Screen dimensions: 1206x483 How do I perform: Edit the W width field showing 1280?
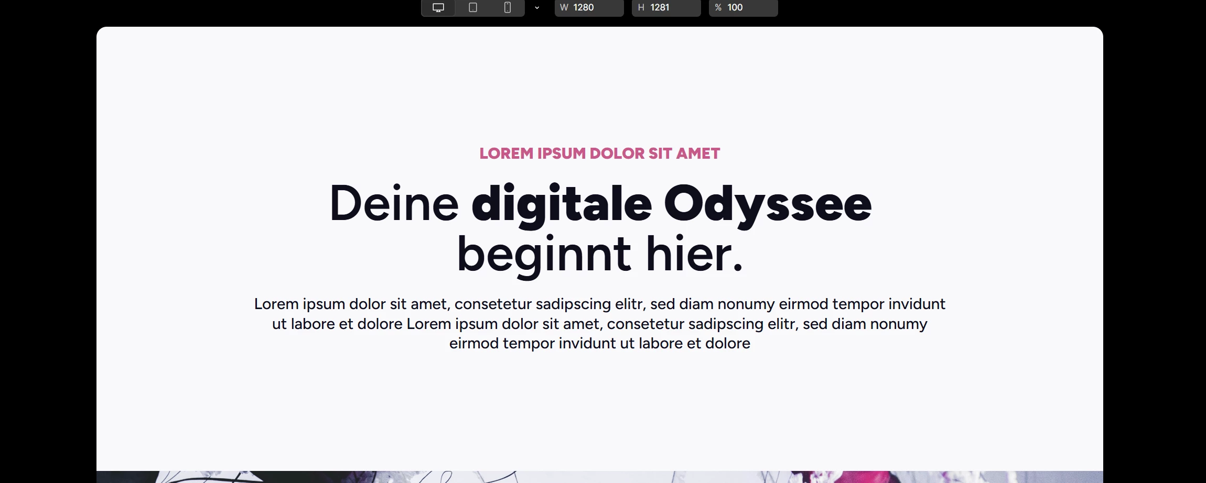pos(589,7)
